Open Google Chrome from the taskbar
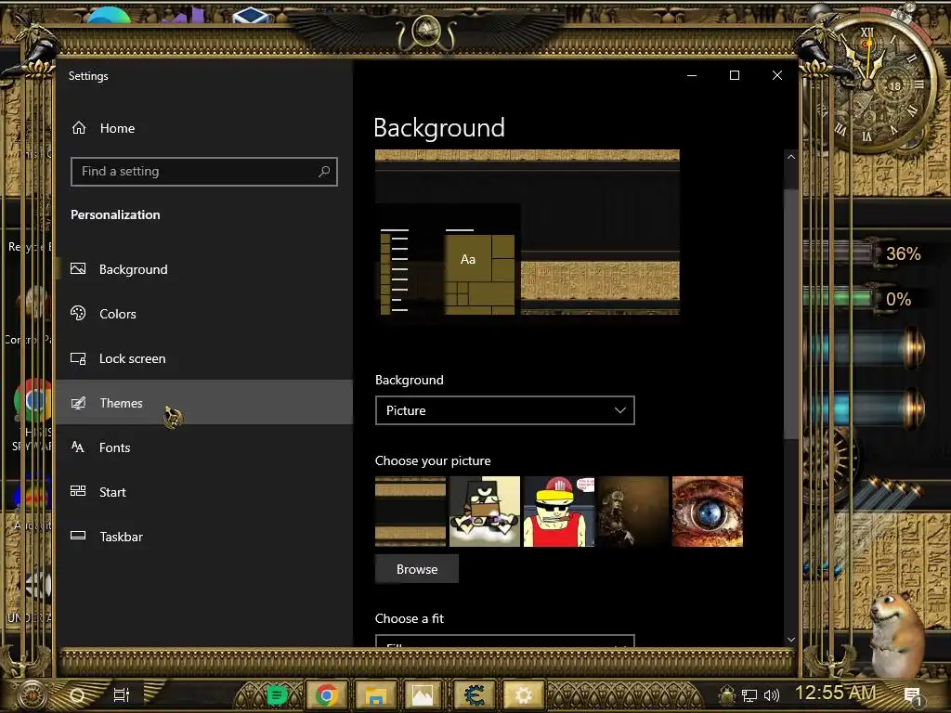Viewport: 951px width, 713px height. [x=326, y=694]
